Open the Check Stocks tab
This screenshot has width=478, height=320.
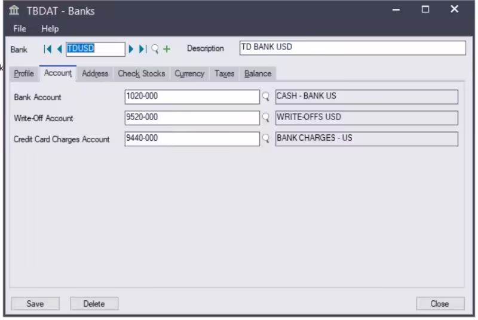pos(142,73)
